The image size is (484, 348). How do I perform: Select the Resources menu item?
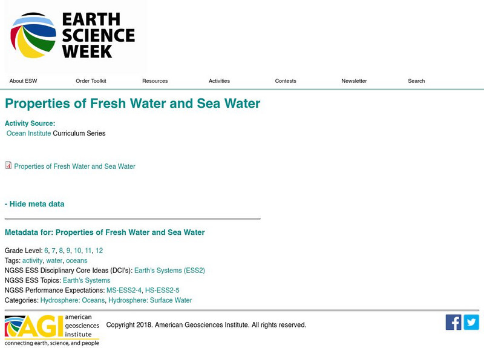[x=155, y=81]
